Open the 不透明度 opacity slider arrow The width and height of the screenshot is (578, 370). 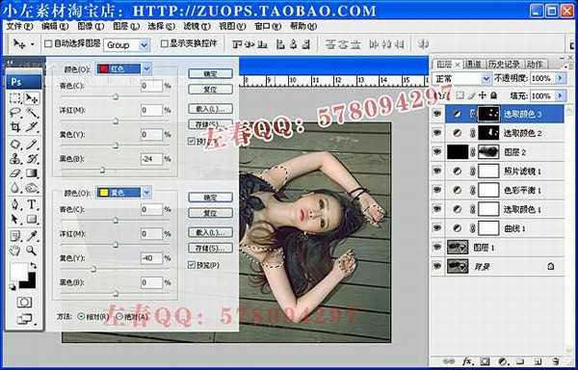(x=561, y=78)
